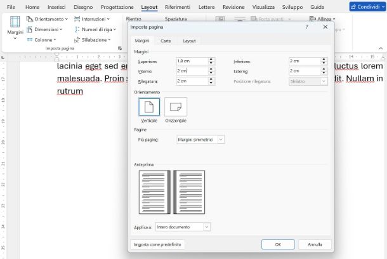Click Imposta come predefinito button
Image resolution: width=387 pixels, height=259 pixels.
point(157,244)
